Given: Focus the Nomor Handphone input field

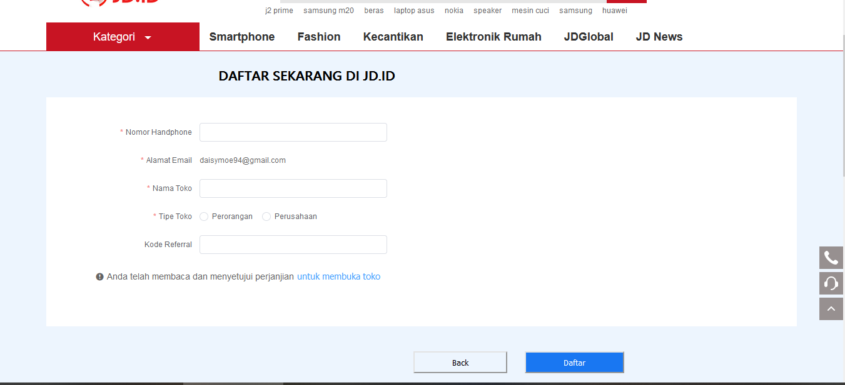Looking at the screenshot, I should [x=293, y=132].
